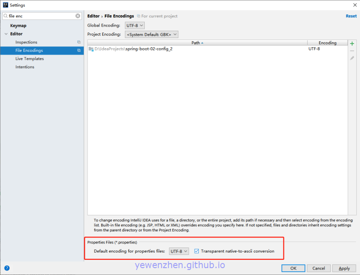Click the copy icon beside Inspections
The width and height of the screenshot is (360, 275).
(x=79, y=42)
